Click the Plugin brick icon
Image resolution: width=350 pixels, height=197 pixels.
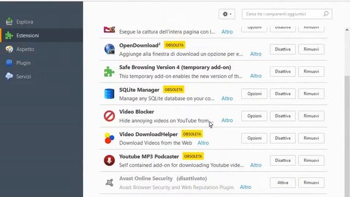click(x=9, y=63)
